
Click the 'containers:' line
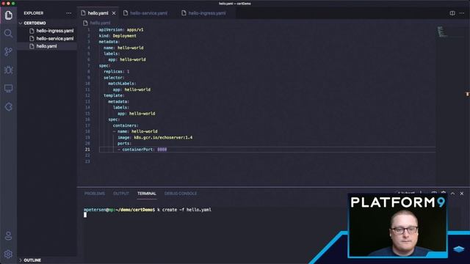(126, 125)
